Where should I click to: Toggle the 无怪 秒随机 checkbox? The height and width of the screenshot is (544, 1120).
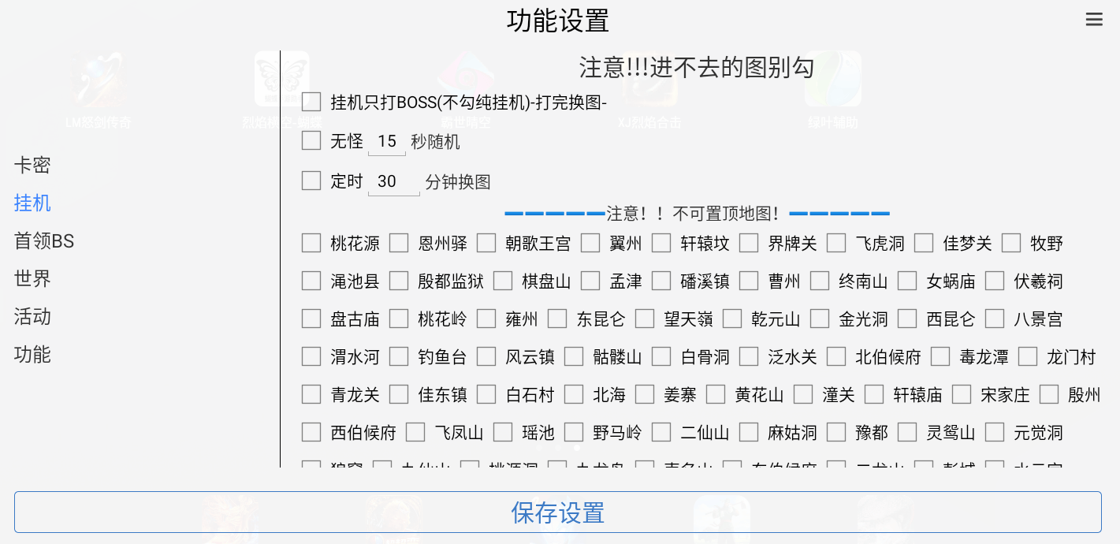click(x=311, y=140)
